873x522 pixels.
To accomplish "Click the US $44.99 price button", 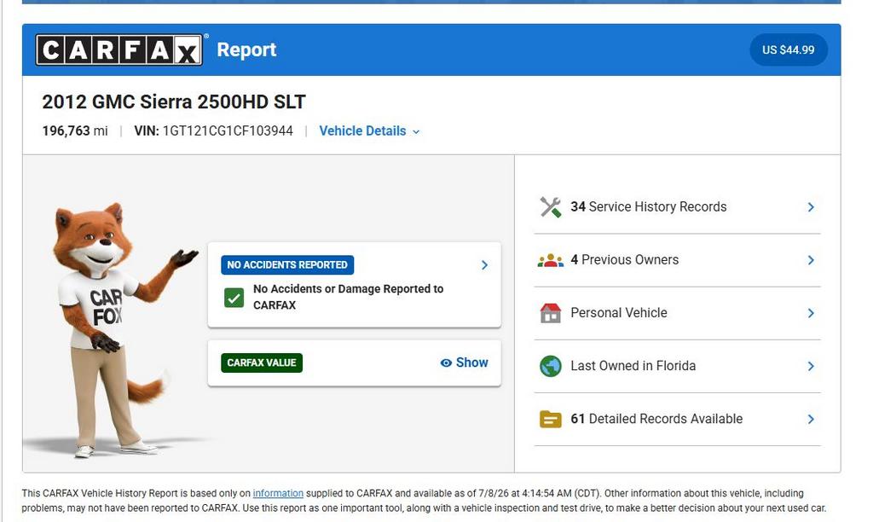I will 788,49.
